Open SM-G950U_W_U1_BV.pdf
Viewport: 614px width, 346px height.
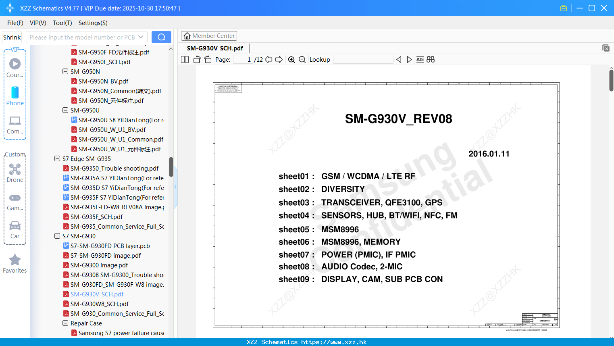click(x=108, y=129)
